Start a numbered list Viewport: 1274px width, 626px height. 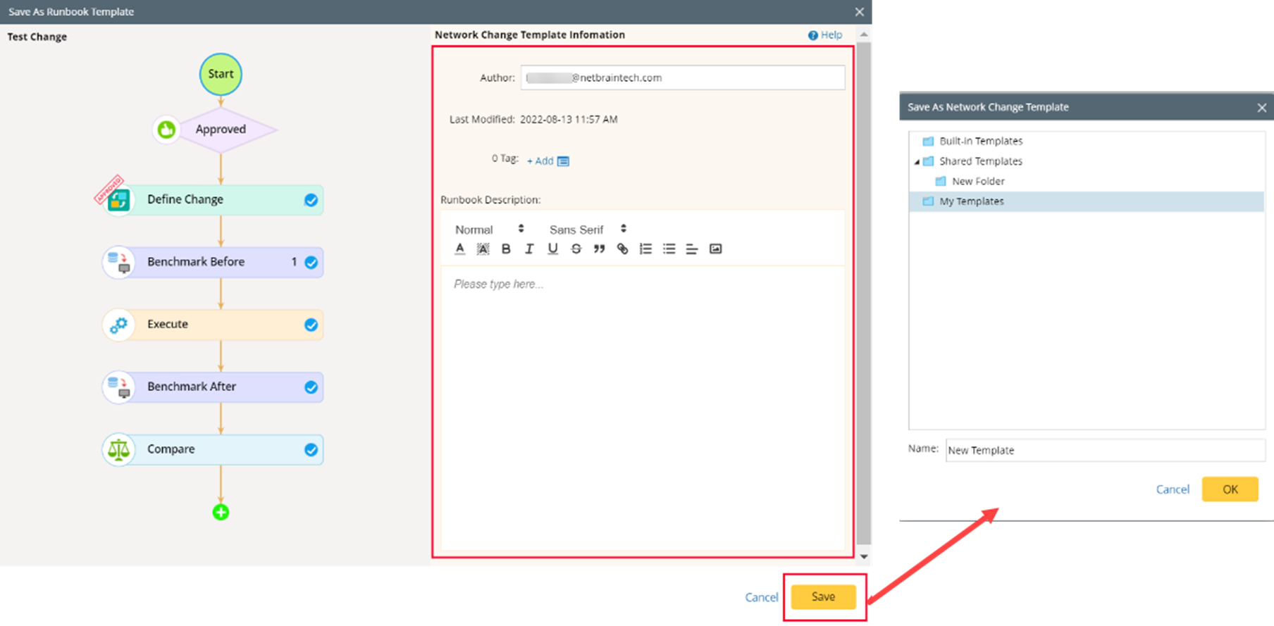click(x=645, y=249)
